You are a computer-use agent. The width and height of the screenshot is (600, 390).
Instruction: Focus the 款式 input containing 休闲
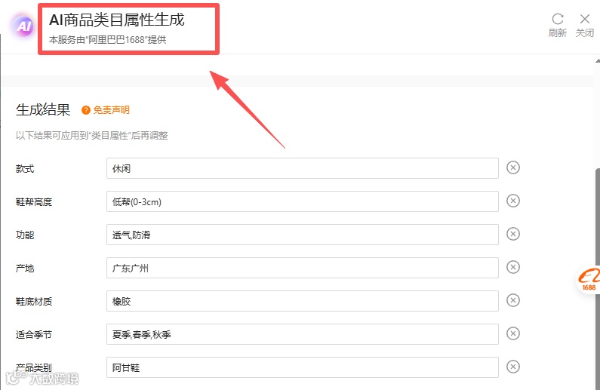click(x=303, y=168)
